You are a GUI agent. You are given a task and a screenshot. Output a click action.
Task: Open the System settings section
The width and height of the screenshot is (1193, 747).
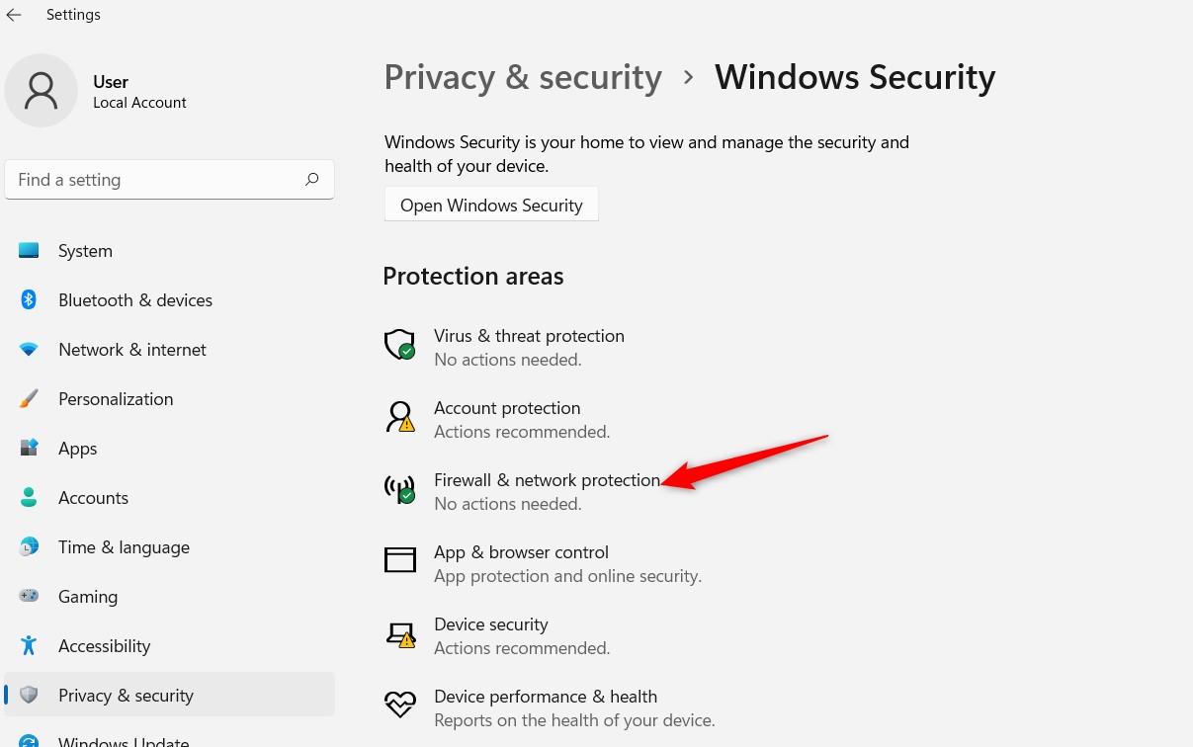pos(85,250)
